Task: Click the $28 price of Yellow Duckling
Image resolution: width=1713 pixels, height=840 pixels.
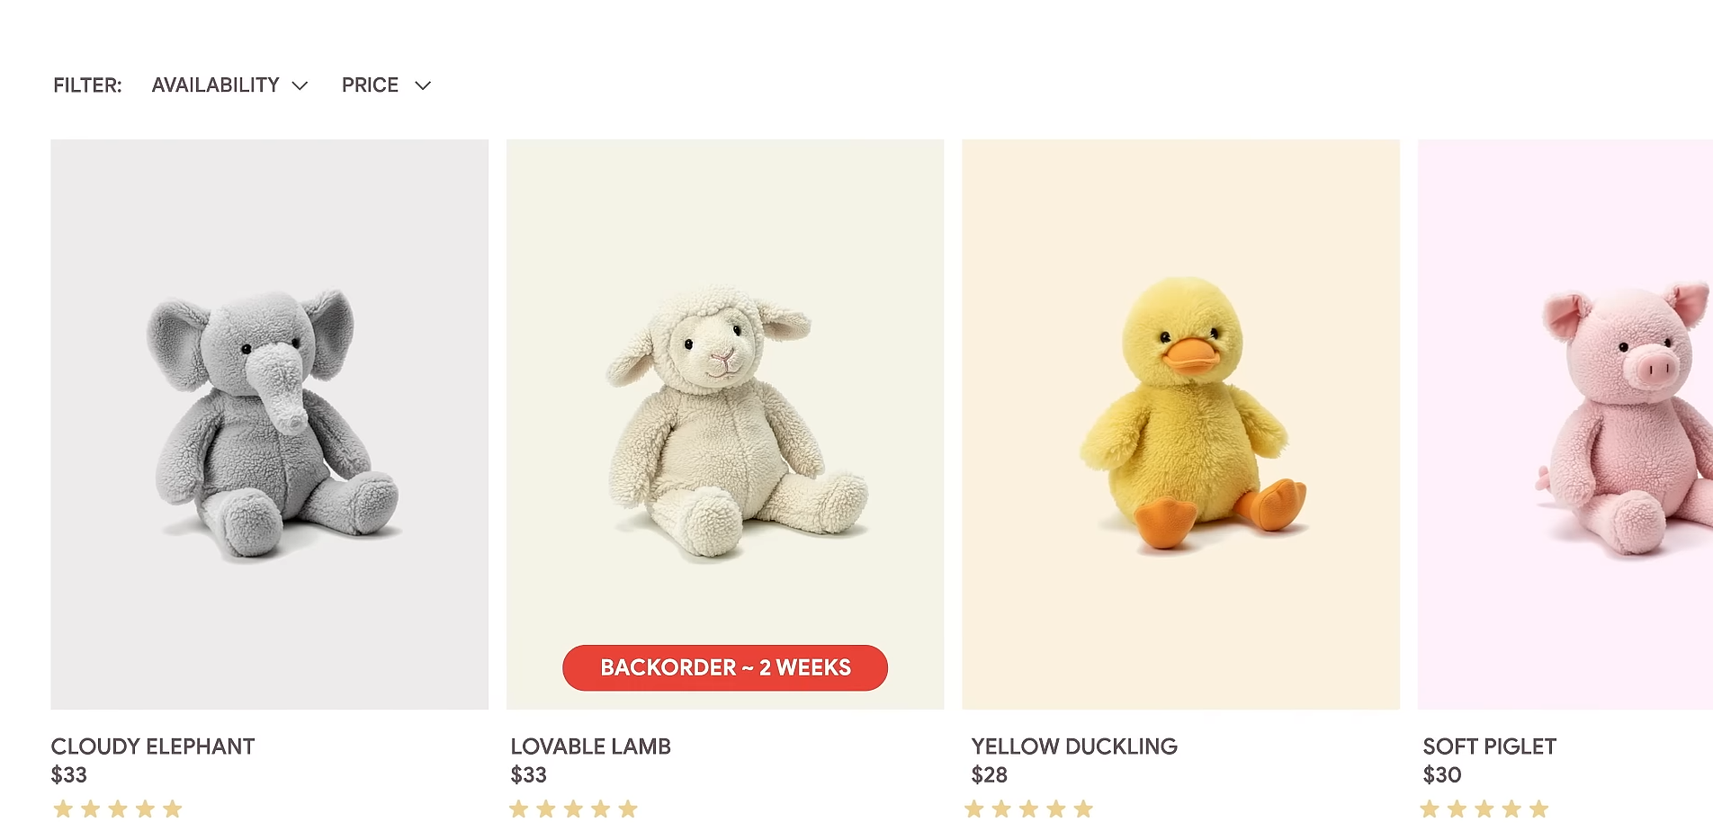Action: (990, 775)
